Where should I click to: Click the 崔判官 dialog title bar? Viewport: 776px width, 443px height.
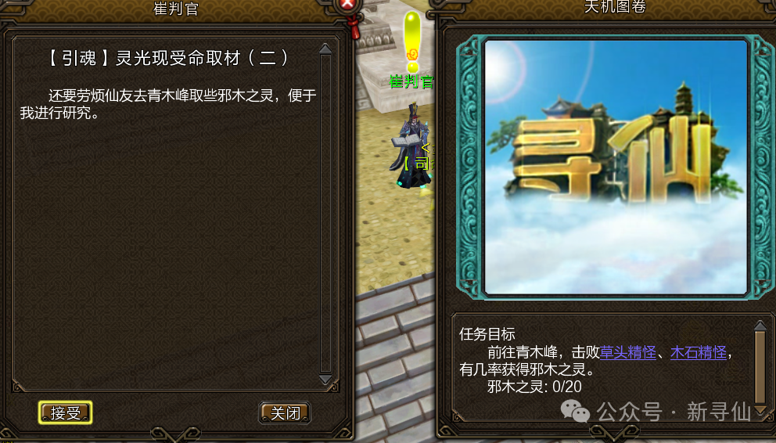[x=176, y=9]
